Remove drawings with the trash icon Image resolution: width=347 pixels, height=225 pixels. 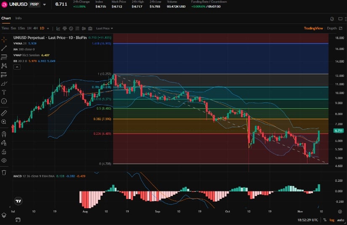pos(4,172)
